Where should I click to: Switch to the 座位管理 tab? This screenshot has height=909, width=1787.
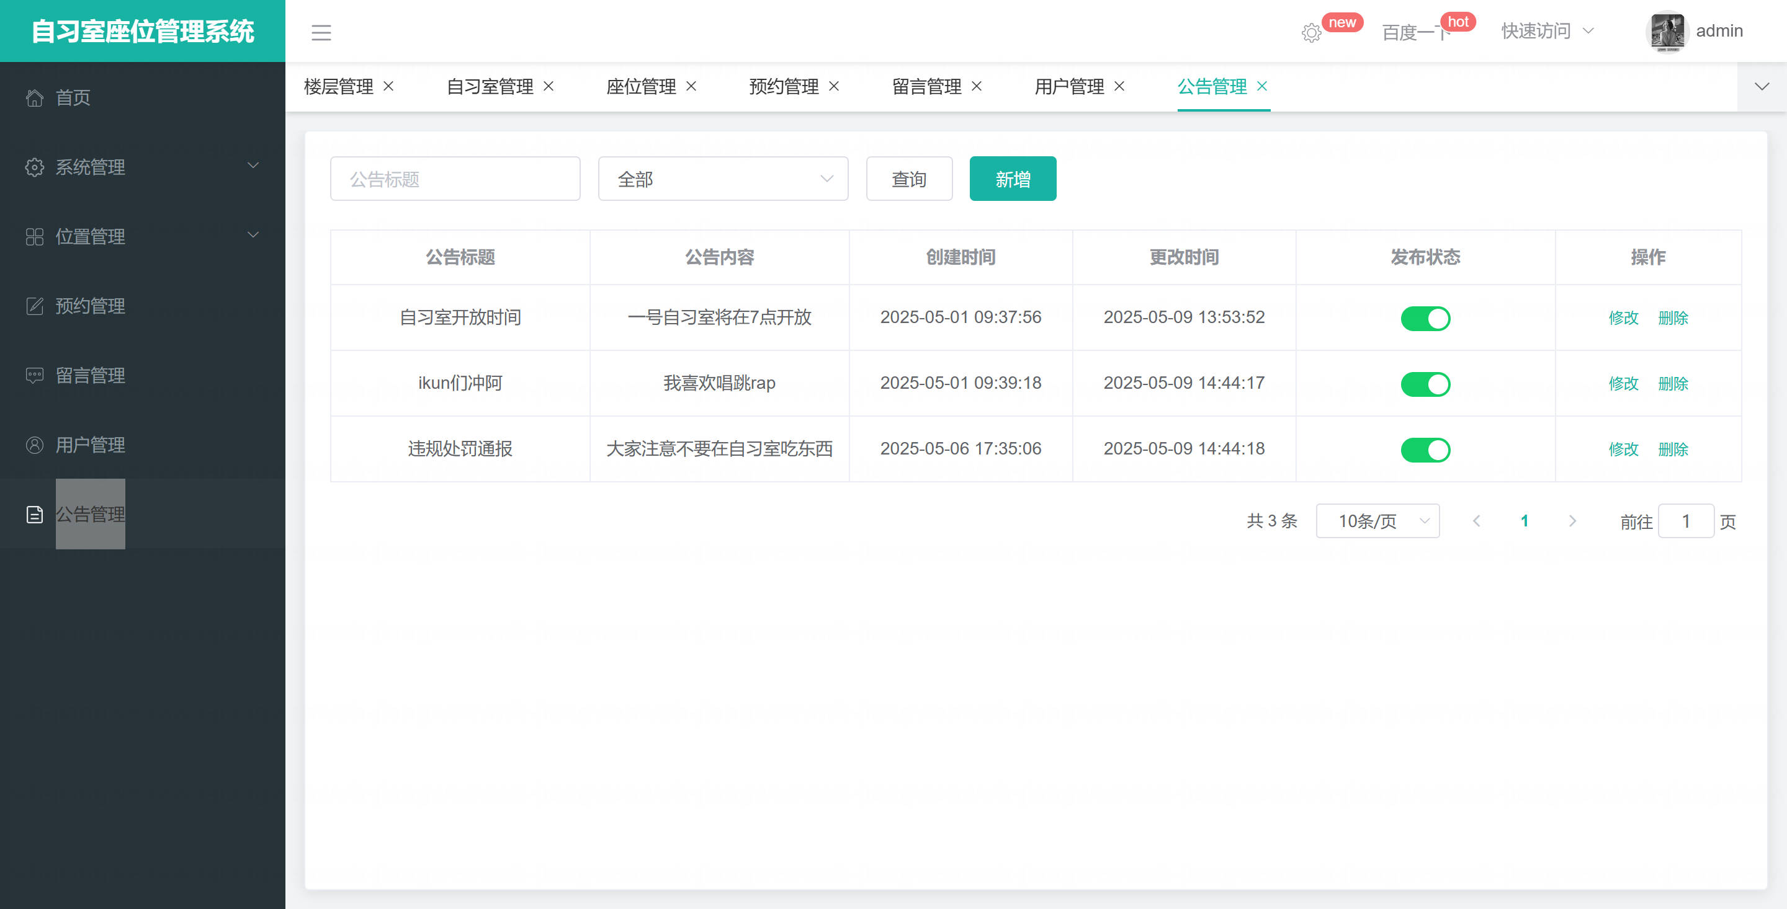[x=641, y=87]
